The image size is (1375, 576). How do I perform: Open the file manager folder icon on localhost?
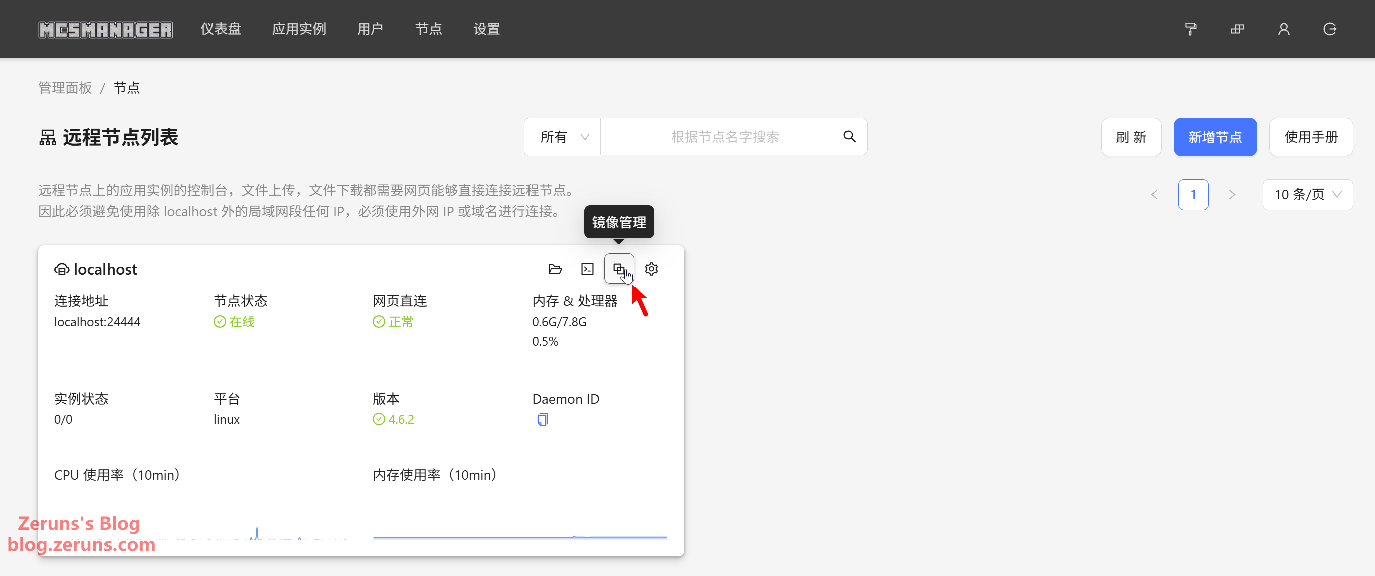coord(555,269)
